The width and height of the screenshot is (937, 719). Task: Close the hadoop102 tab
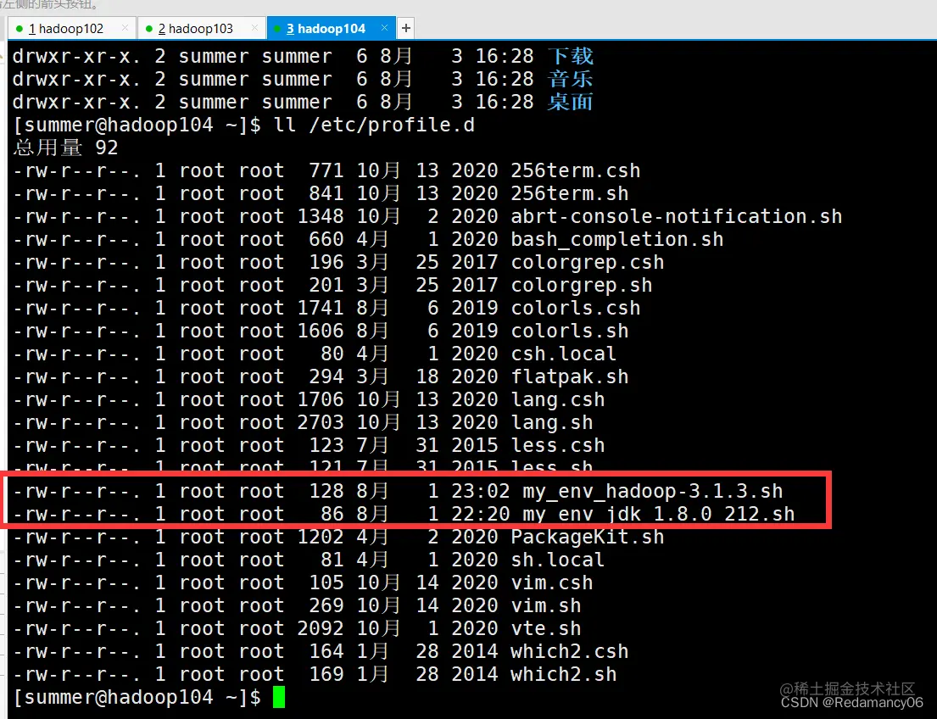click(x=125, y=27)
